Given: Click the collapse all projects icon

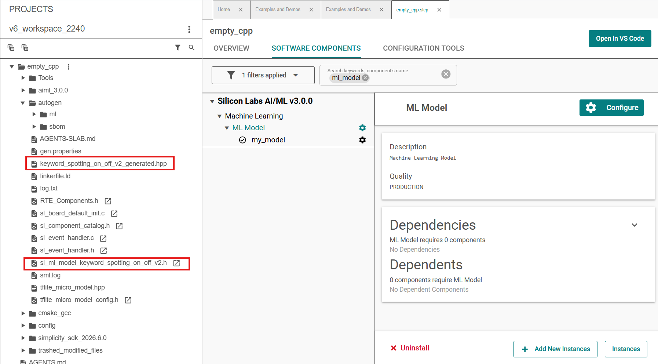Looking at the screenshot, I should coord(11,48).
